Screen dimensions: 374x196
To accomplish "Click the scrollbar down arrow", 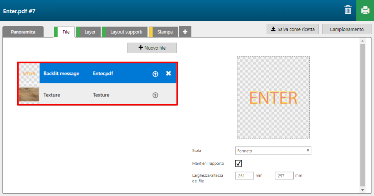I will [363, 190].
